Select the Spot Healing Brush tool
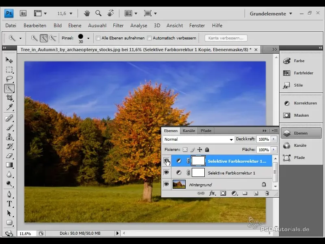Viewport: 325px width, 244px height. (x=9, y=118)
